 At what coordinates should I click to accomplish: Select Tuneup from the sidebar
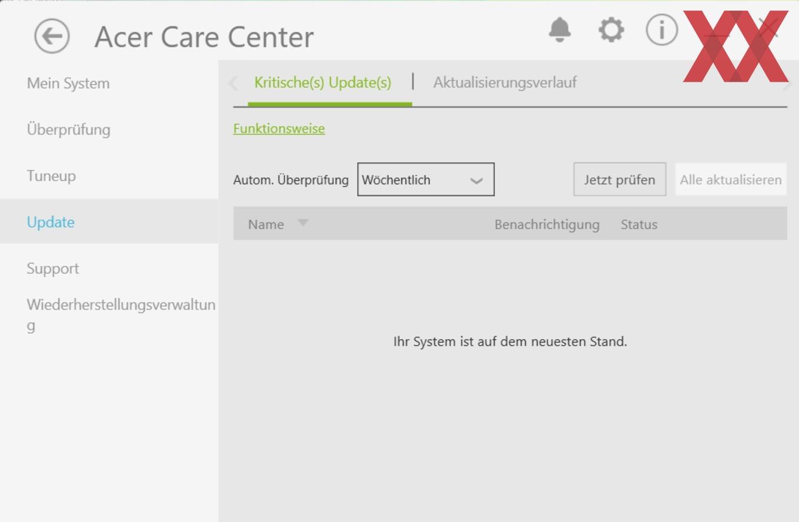pyautogui.click(x=51, y=176)
